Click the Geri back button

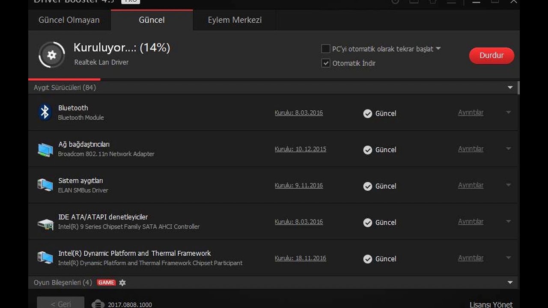61,303
